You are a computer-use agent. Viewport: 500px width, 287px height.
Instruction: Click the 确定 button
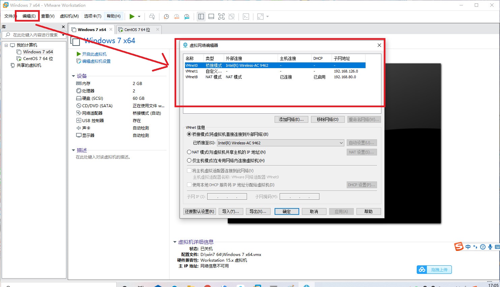tap(287, 211)
